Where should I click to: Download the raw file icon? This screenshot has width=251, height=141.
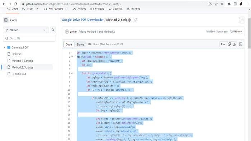pyautogui.click(x=234, y=44)
